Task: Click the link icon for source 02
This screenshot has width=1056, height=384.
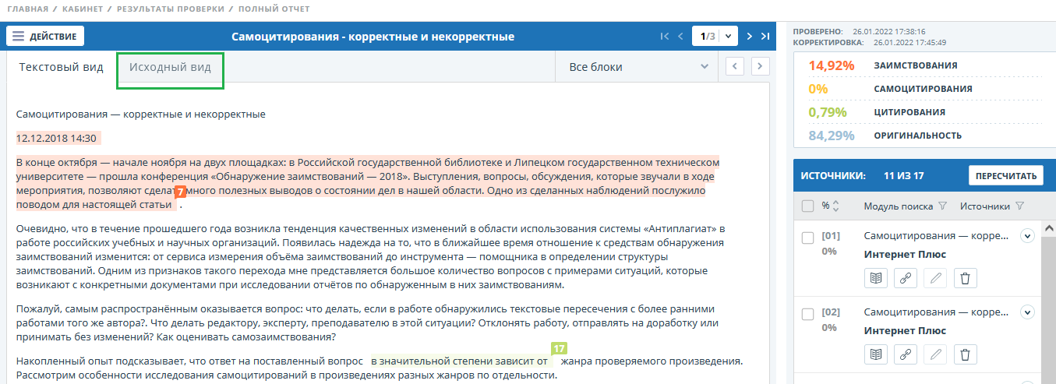Action: click(906, 354)
